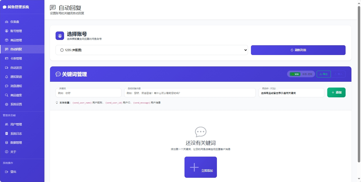The height and width of the screenshot is (182, 361).
Task: Click the 关键词管理 chat bubble icon
Action: pyautogui.click(x=58, y=74)
